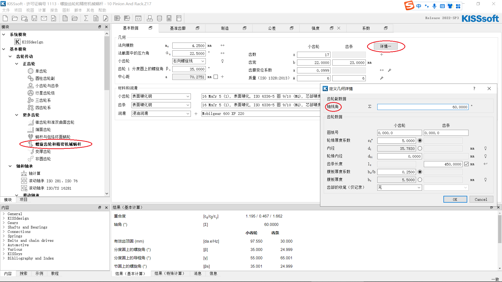Select the 内径 radio button

click(x=420, y=148)
